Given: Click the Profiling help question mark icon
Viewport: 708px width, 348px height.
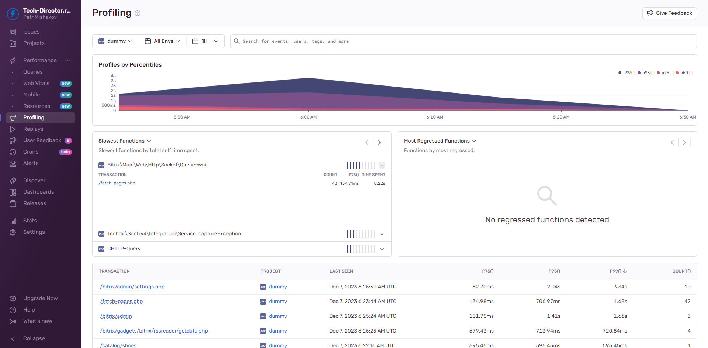Looking at the screenshot, I should click(138, 13).
